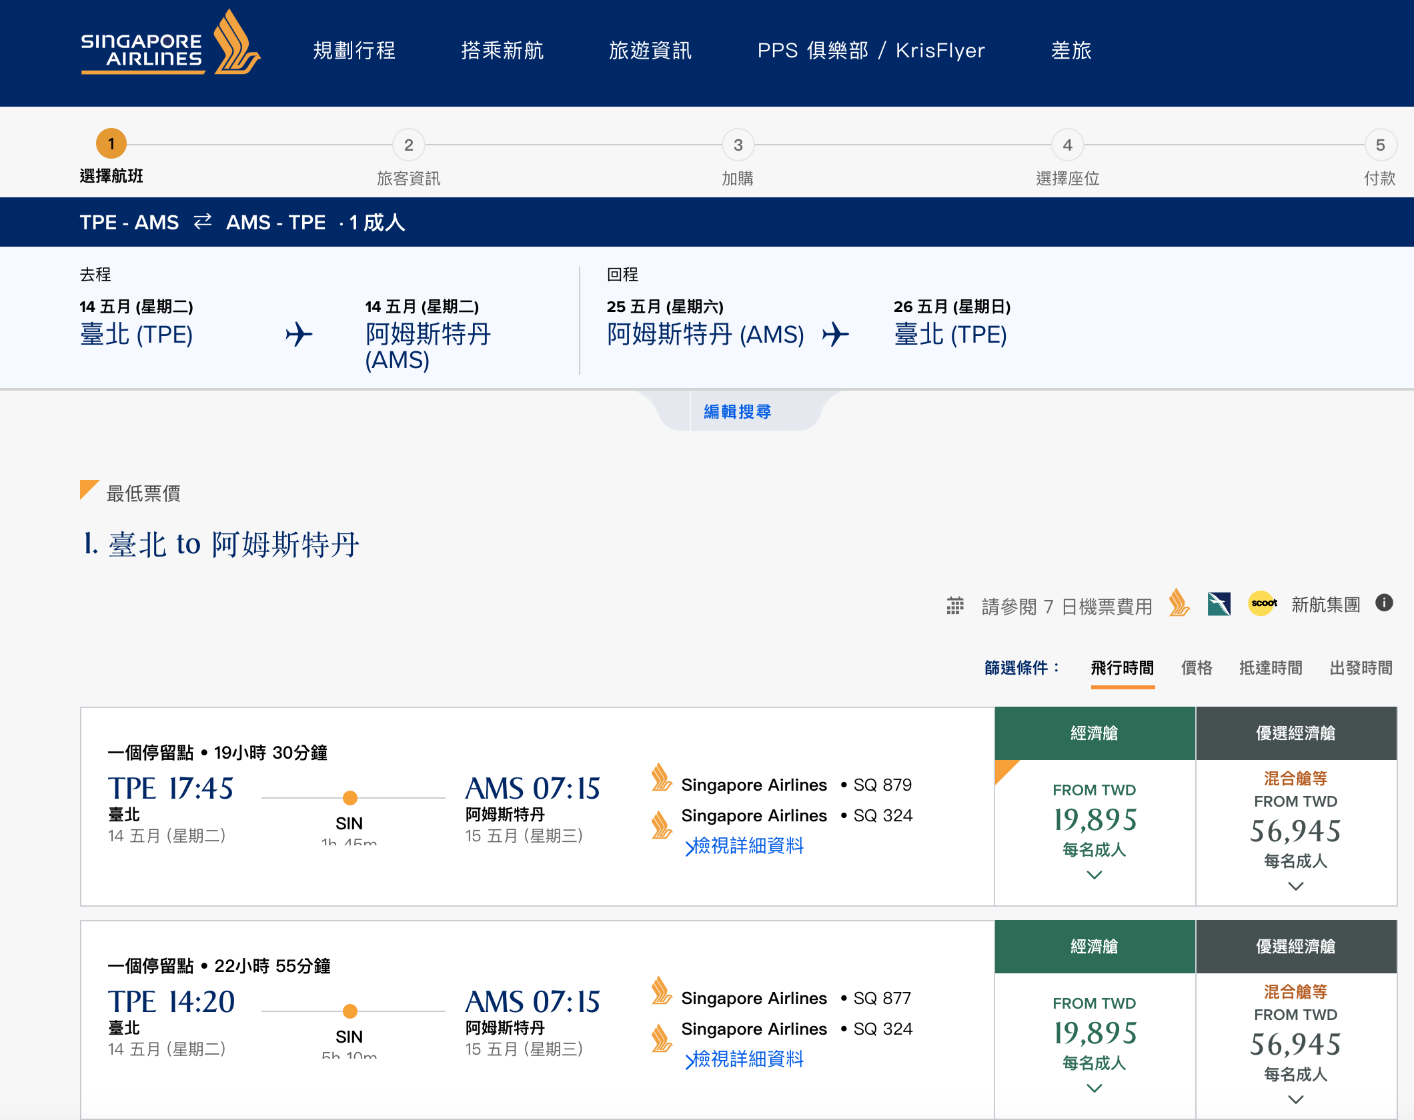Click the return flight airplane icon
1414x1120 pixels.
[x=833, y=335]
